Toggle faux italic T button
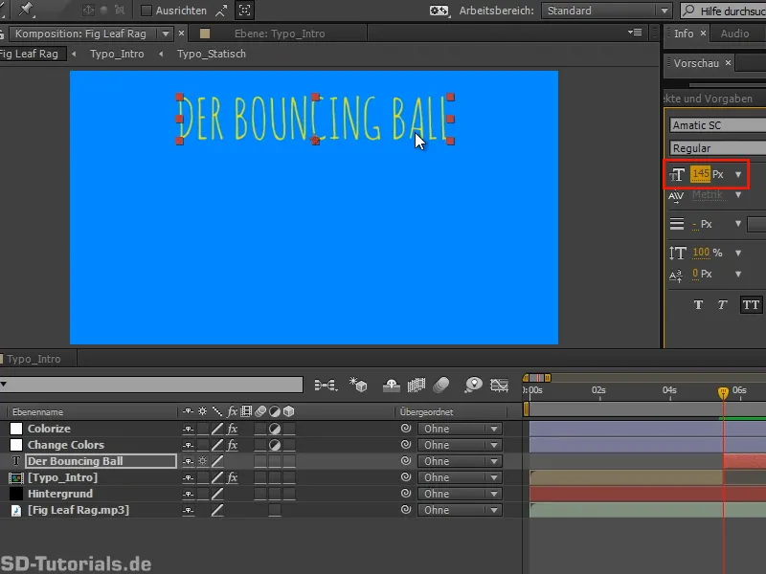 point(723,305)
